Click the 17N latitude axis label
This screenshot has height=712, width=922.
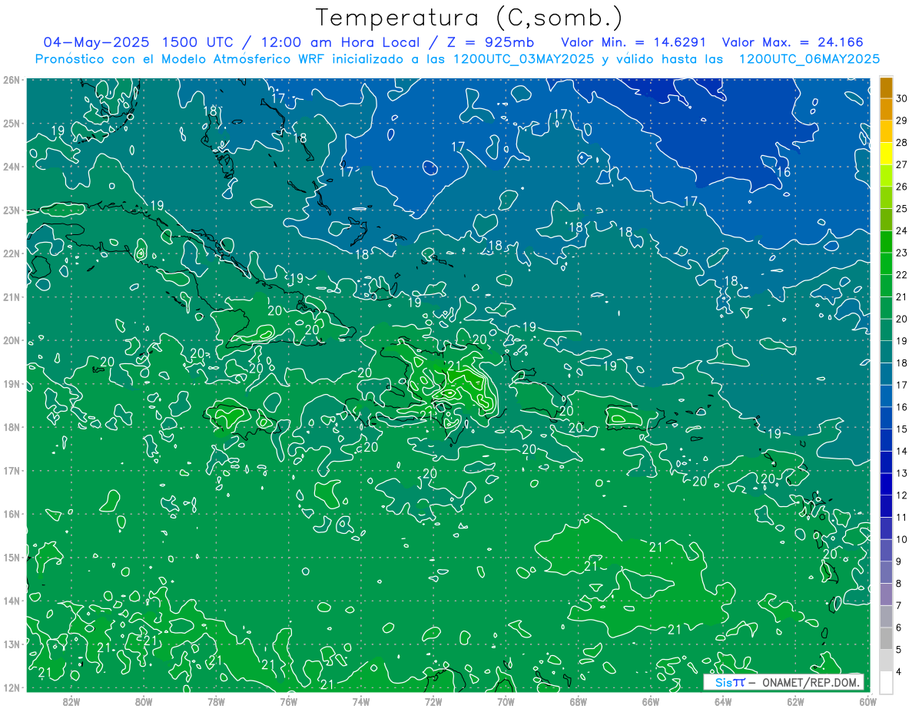pyautogui.click(x=12, y=470)
